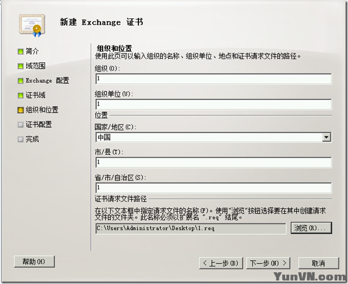The image size is (348, 284).
Task: Click the 市/县(T): label
Action: coord(109,152)
